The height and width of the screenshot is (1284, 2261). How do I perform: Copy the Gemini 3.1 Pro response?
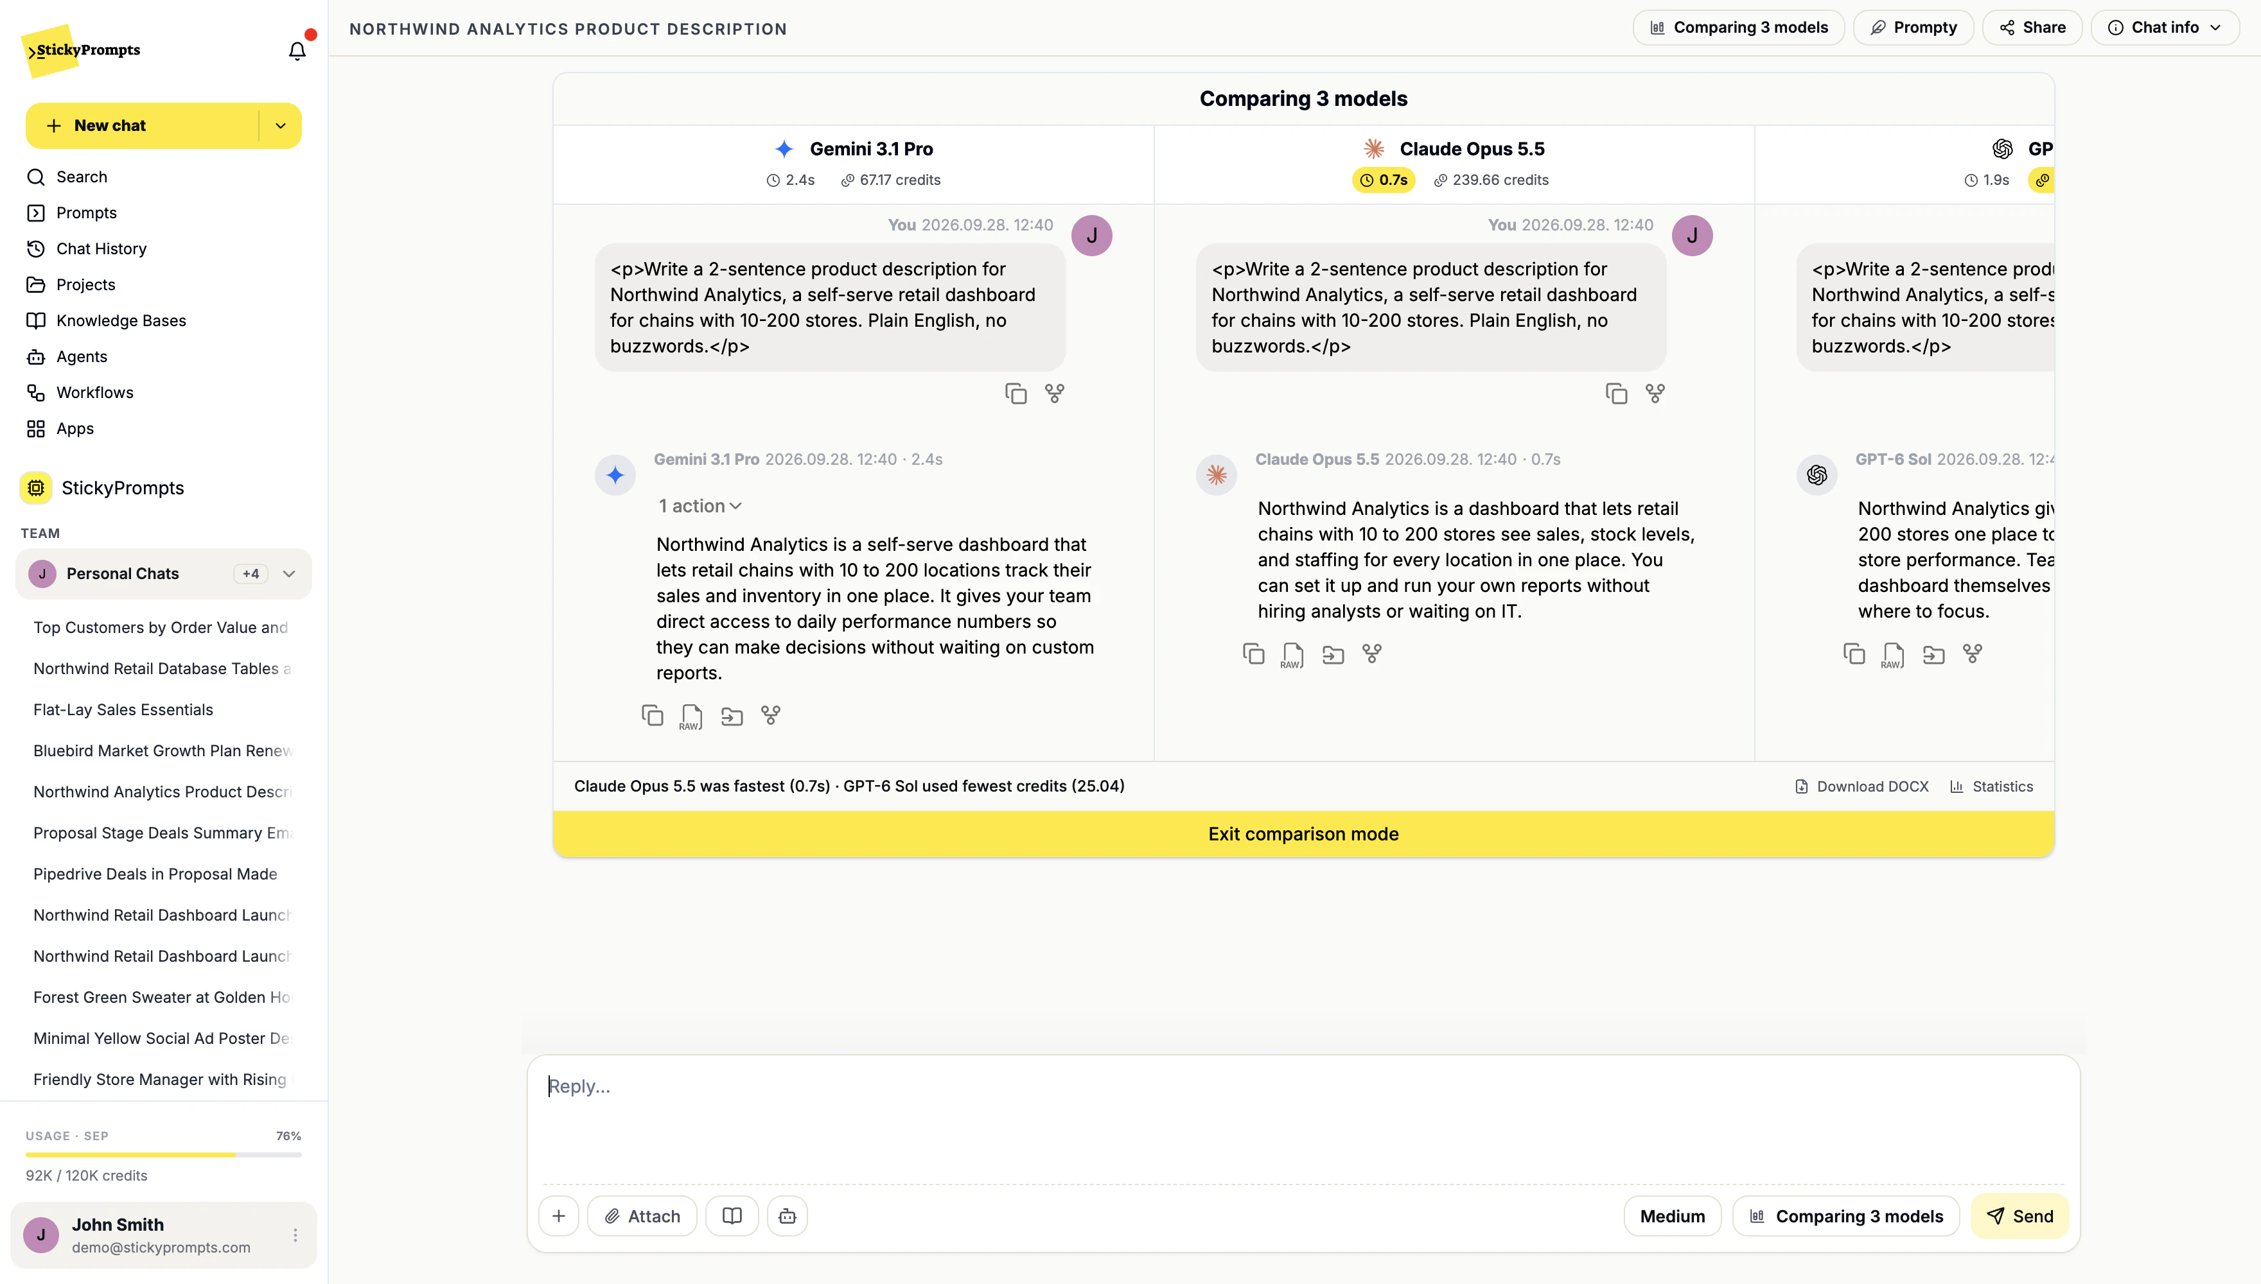click(x=652, y=715)
